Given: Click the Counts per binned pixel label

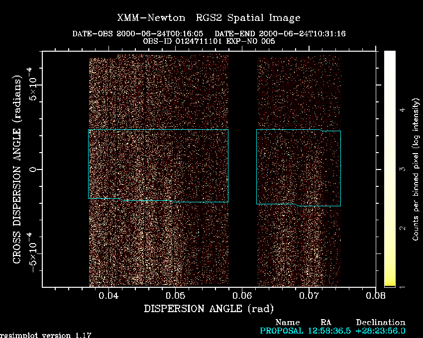Looking at the screenshot, I should point(415,169).
